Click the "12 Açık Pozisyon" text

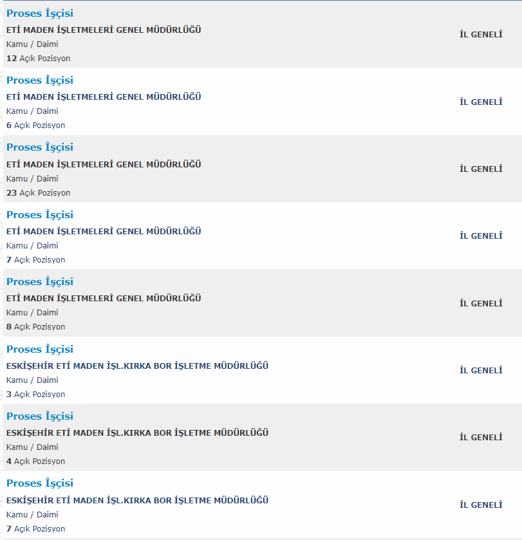[x=38, y=59]
